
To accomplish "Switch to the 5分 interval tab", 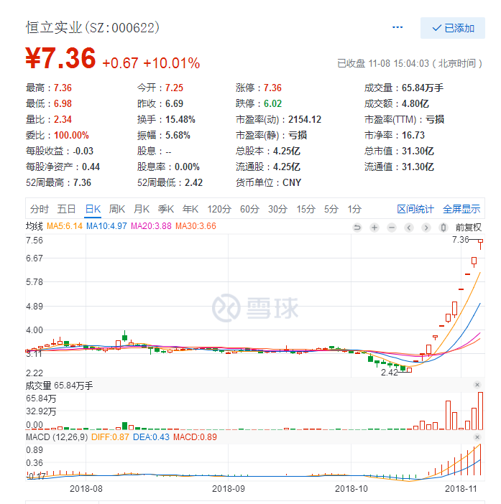I will [x=331, y=209].
